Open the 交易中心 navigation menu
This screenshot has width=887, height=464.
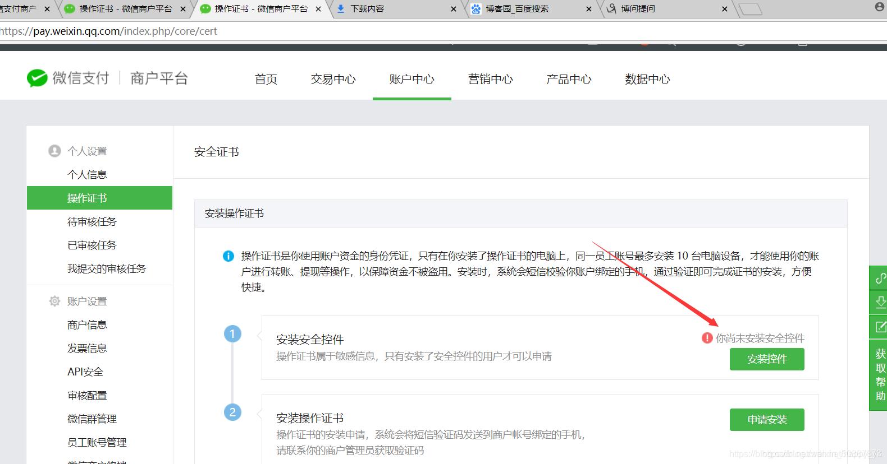tap(333, 80)
